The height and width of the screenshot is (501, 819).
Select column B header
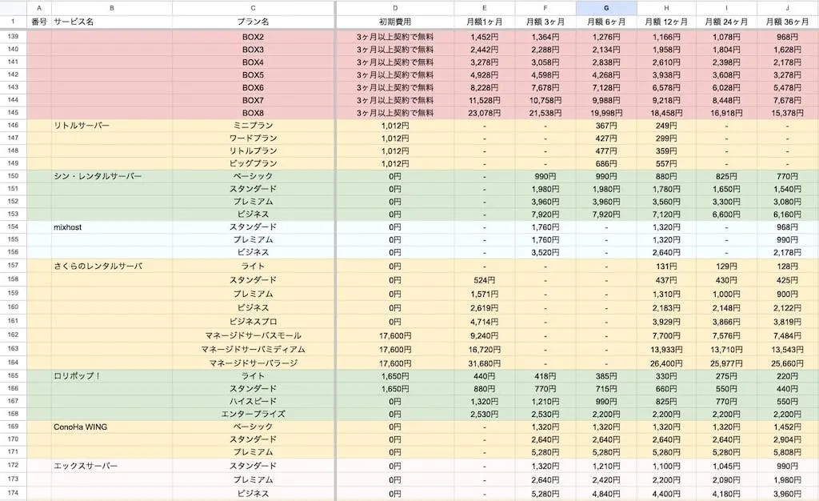pos(112,8)
